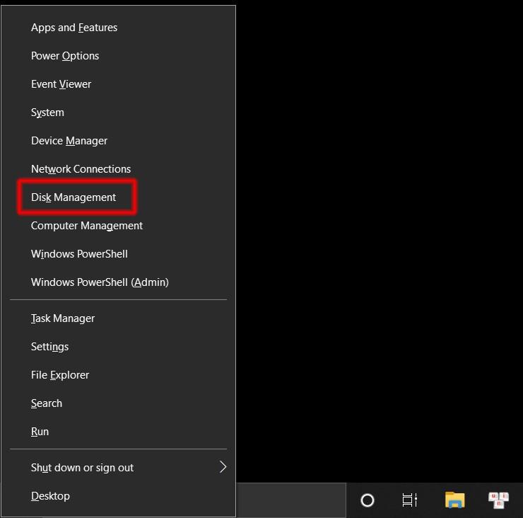This screenshot has height=518, width=523.
Task: Open the Run dialog entry
Action: coord(40,432)
